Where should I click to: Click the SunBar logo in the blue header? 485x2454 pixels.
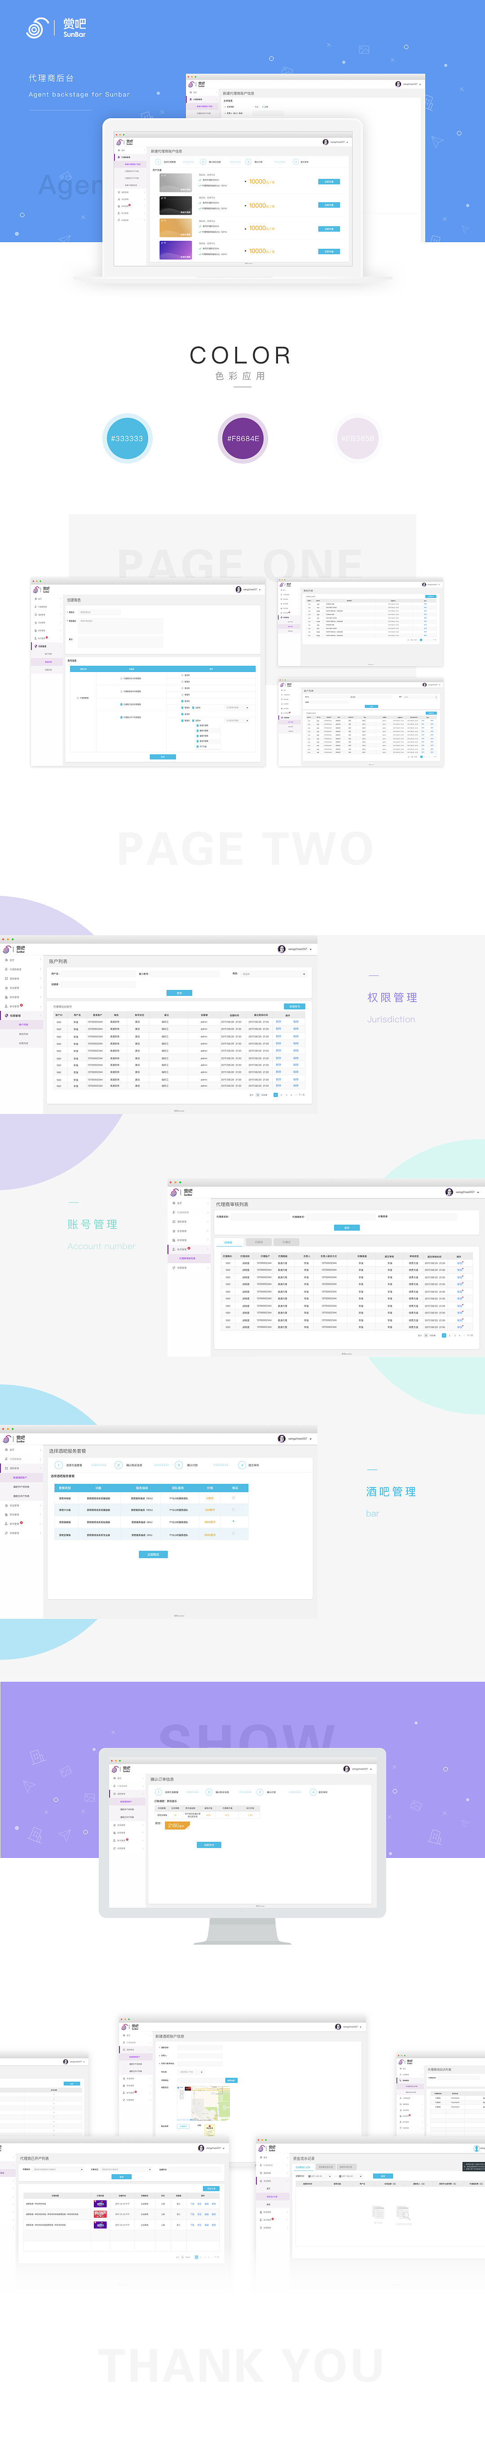tap(56, 29)
